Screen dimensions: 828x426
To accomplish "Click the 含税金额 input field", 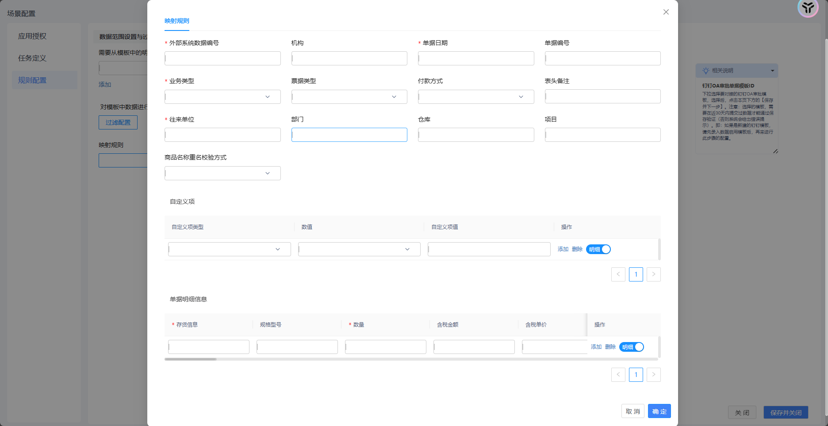I will [x=474, y=347].
